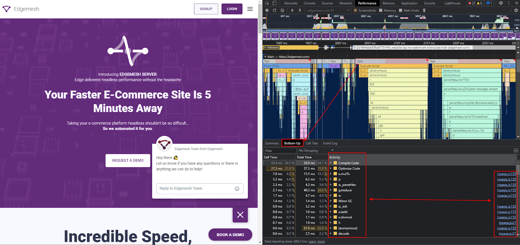Image resolution: width=520 pixels, height=245 pixels.
Task: Open the Learn more link
Action: tap(317, 241)
